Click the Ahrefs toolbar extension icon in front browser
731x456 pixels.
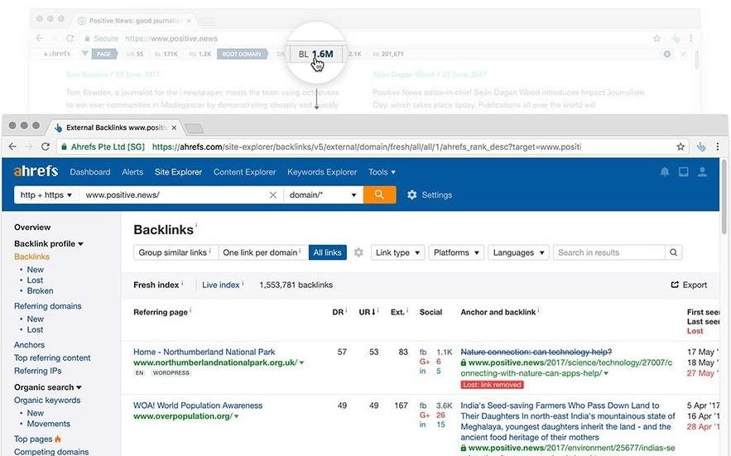701,146
